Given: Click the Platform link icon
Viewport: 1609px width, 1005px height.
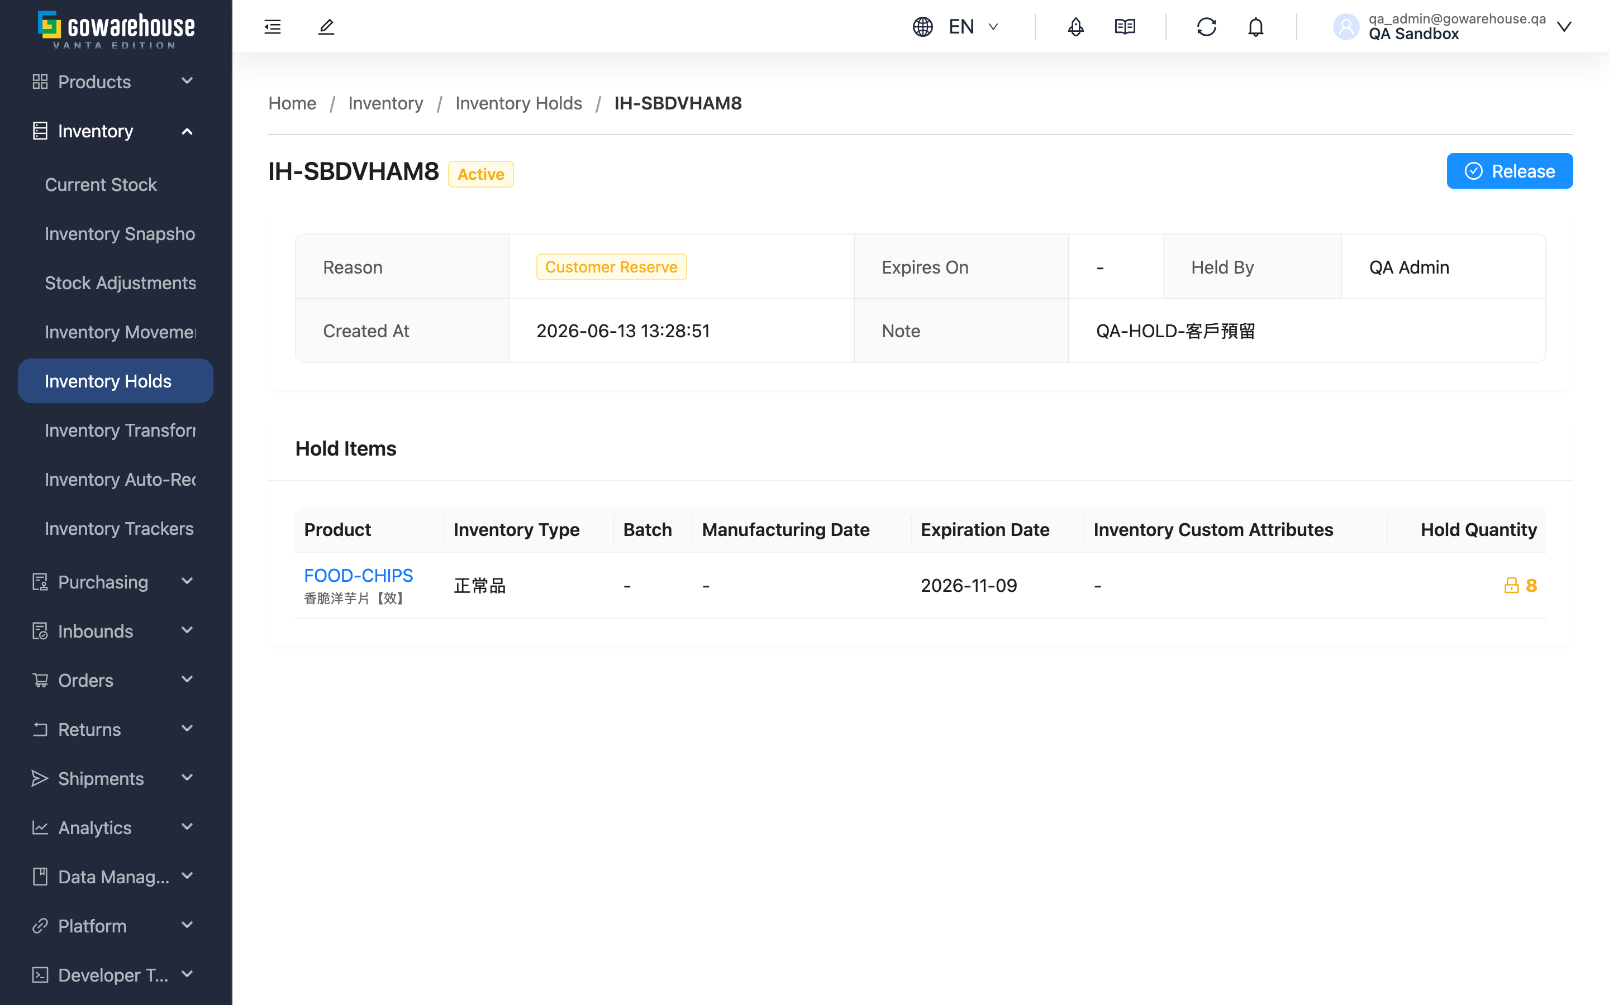Looking at the screenshot, I should coord(40,926).
